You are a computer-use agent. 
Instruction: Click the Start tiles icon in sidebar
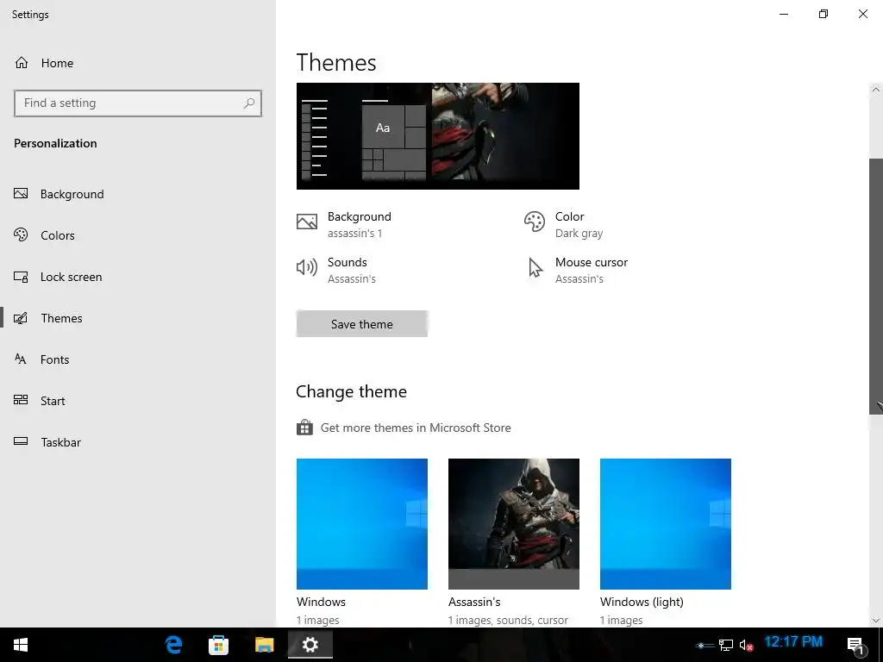pyautogui.click(x=21, y=400)
